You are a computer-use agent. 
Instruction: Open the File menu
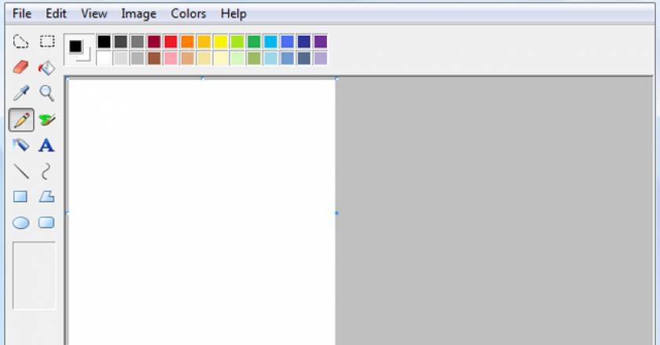click(22, 14)
